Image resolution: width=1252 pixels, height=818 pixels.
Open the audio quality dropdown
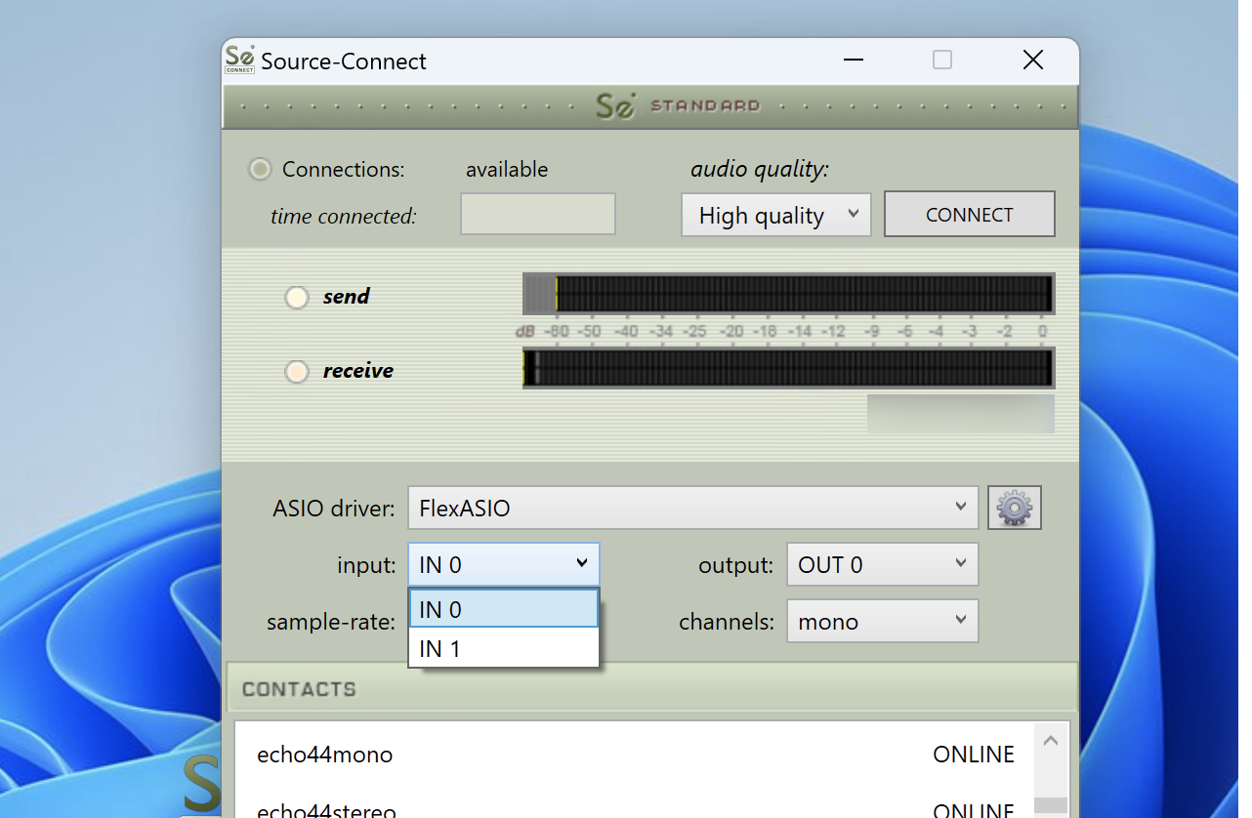click(x=775, y=215)
